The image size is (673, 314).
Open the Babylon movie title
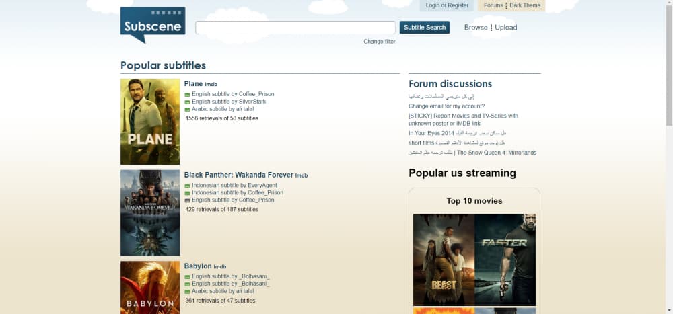[x=198, y=266]
